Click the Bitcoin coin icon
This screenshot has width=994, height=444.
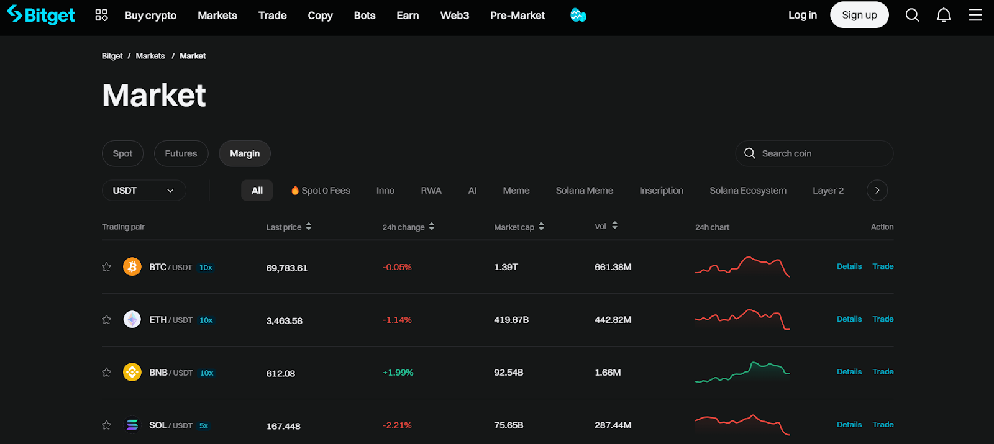point(132,267)
